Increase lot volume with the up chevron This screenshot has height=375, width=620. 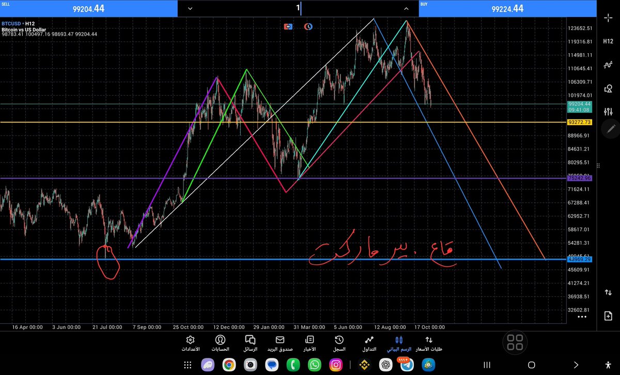pyautogui.click(x=406, y=8)
